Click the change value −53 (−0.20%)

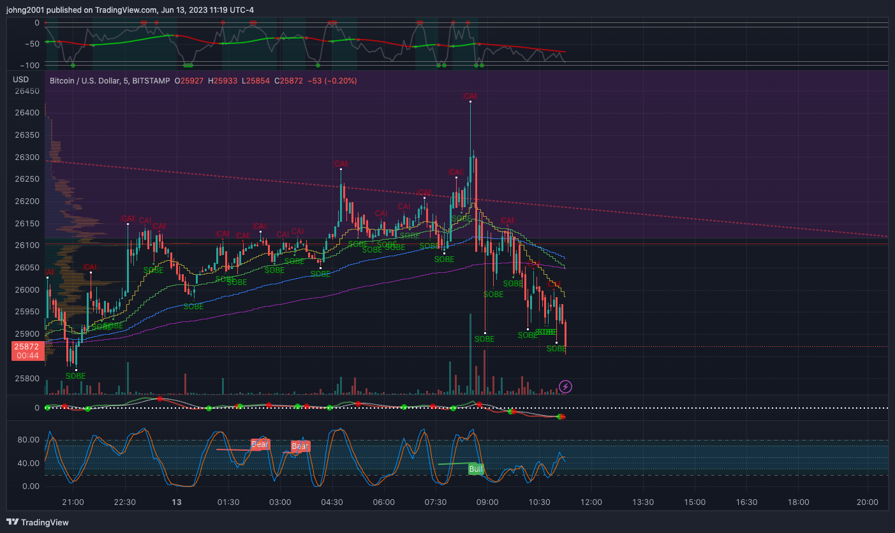[x=332, y=81]
